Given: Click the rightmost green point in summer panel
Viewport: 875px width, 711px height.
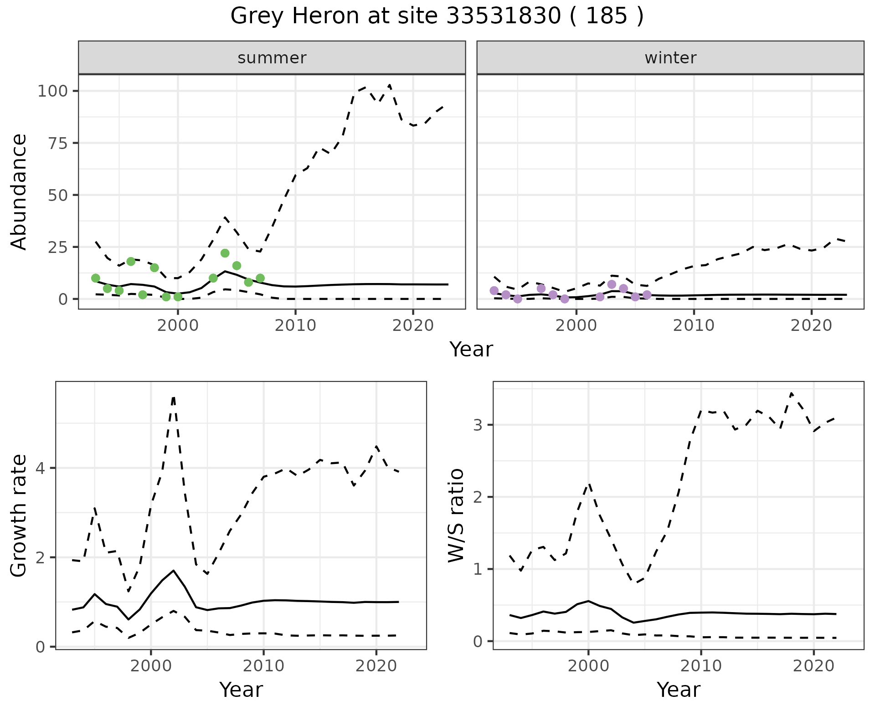Looking at the screenshot, I should pyautogui.click(x=260, y=278).
